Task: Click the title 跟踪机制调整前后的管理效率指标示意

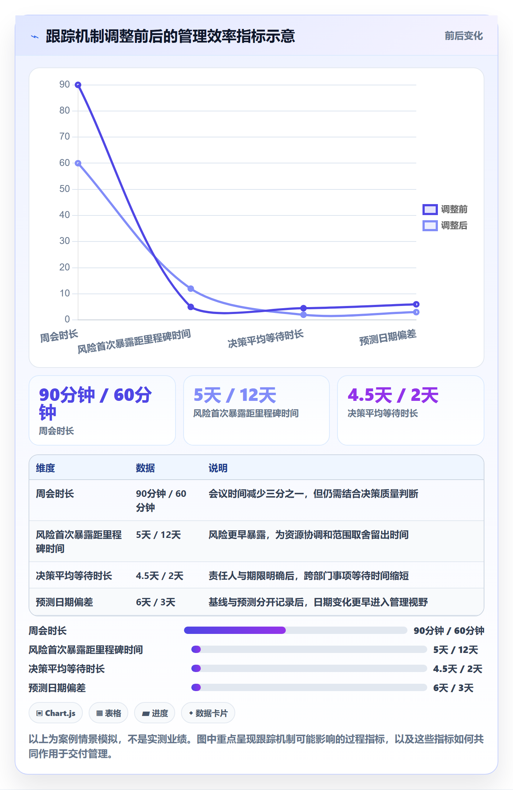Action: click(170, 36)
